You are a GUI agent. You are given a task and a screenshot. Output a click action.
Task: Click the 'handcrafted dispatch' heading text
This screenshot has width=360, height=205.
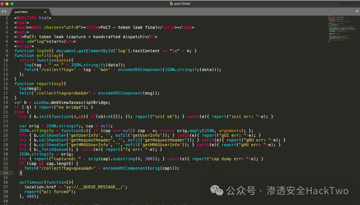(x=118, y=37)
